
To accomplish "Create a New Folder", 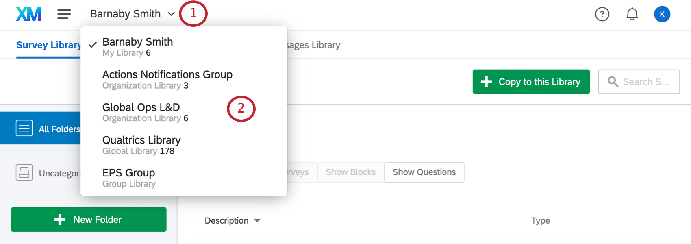I will pyautogui.click(x=89, y=220).
